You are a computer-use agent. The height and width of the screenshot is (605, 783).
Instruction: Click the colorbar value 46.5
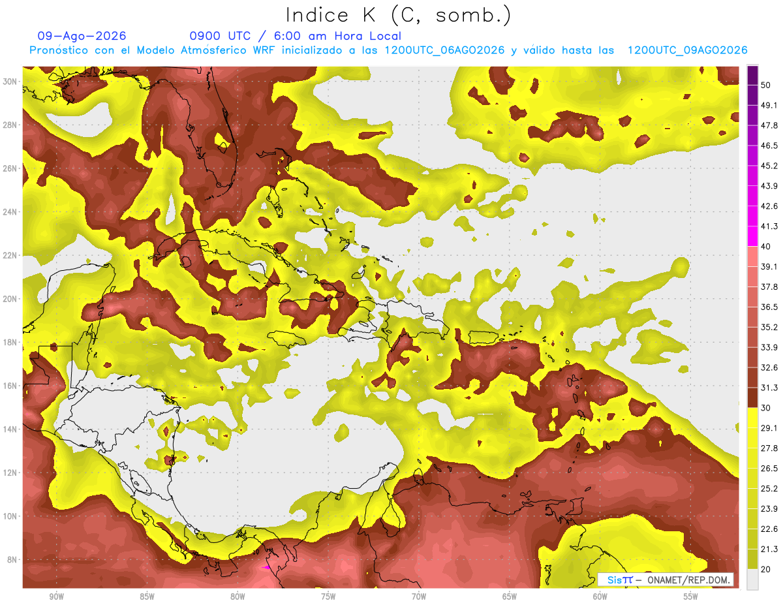coord(769,146)
